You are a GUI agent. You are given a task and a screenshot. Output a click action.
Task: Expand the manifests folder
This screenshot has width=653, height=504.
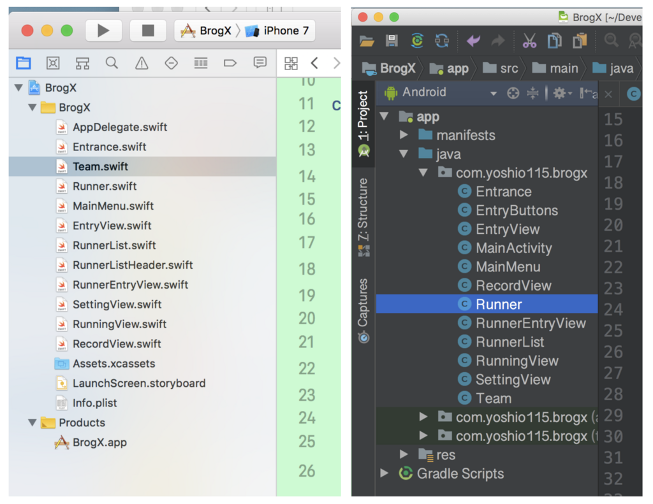tap(404, 134)
